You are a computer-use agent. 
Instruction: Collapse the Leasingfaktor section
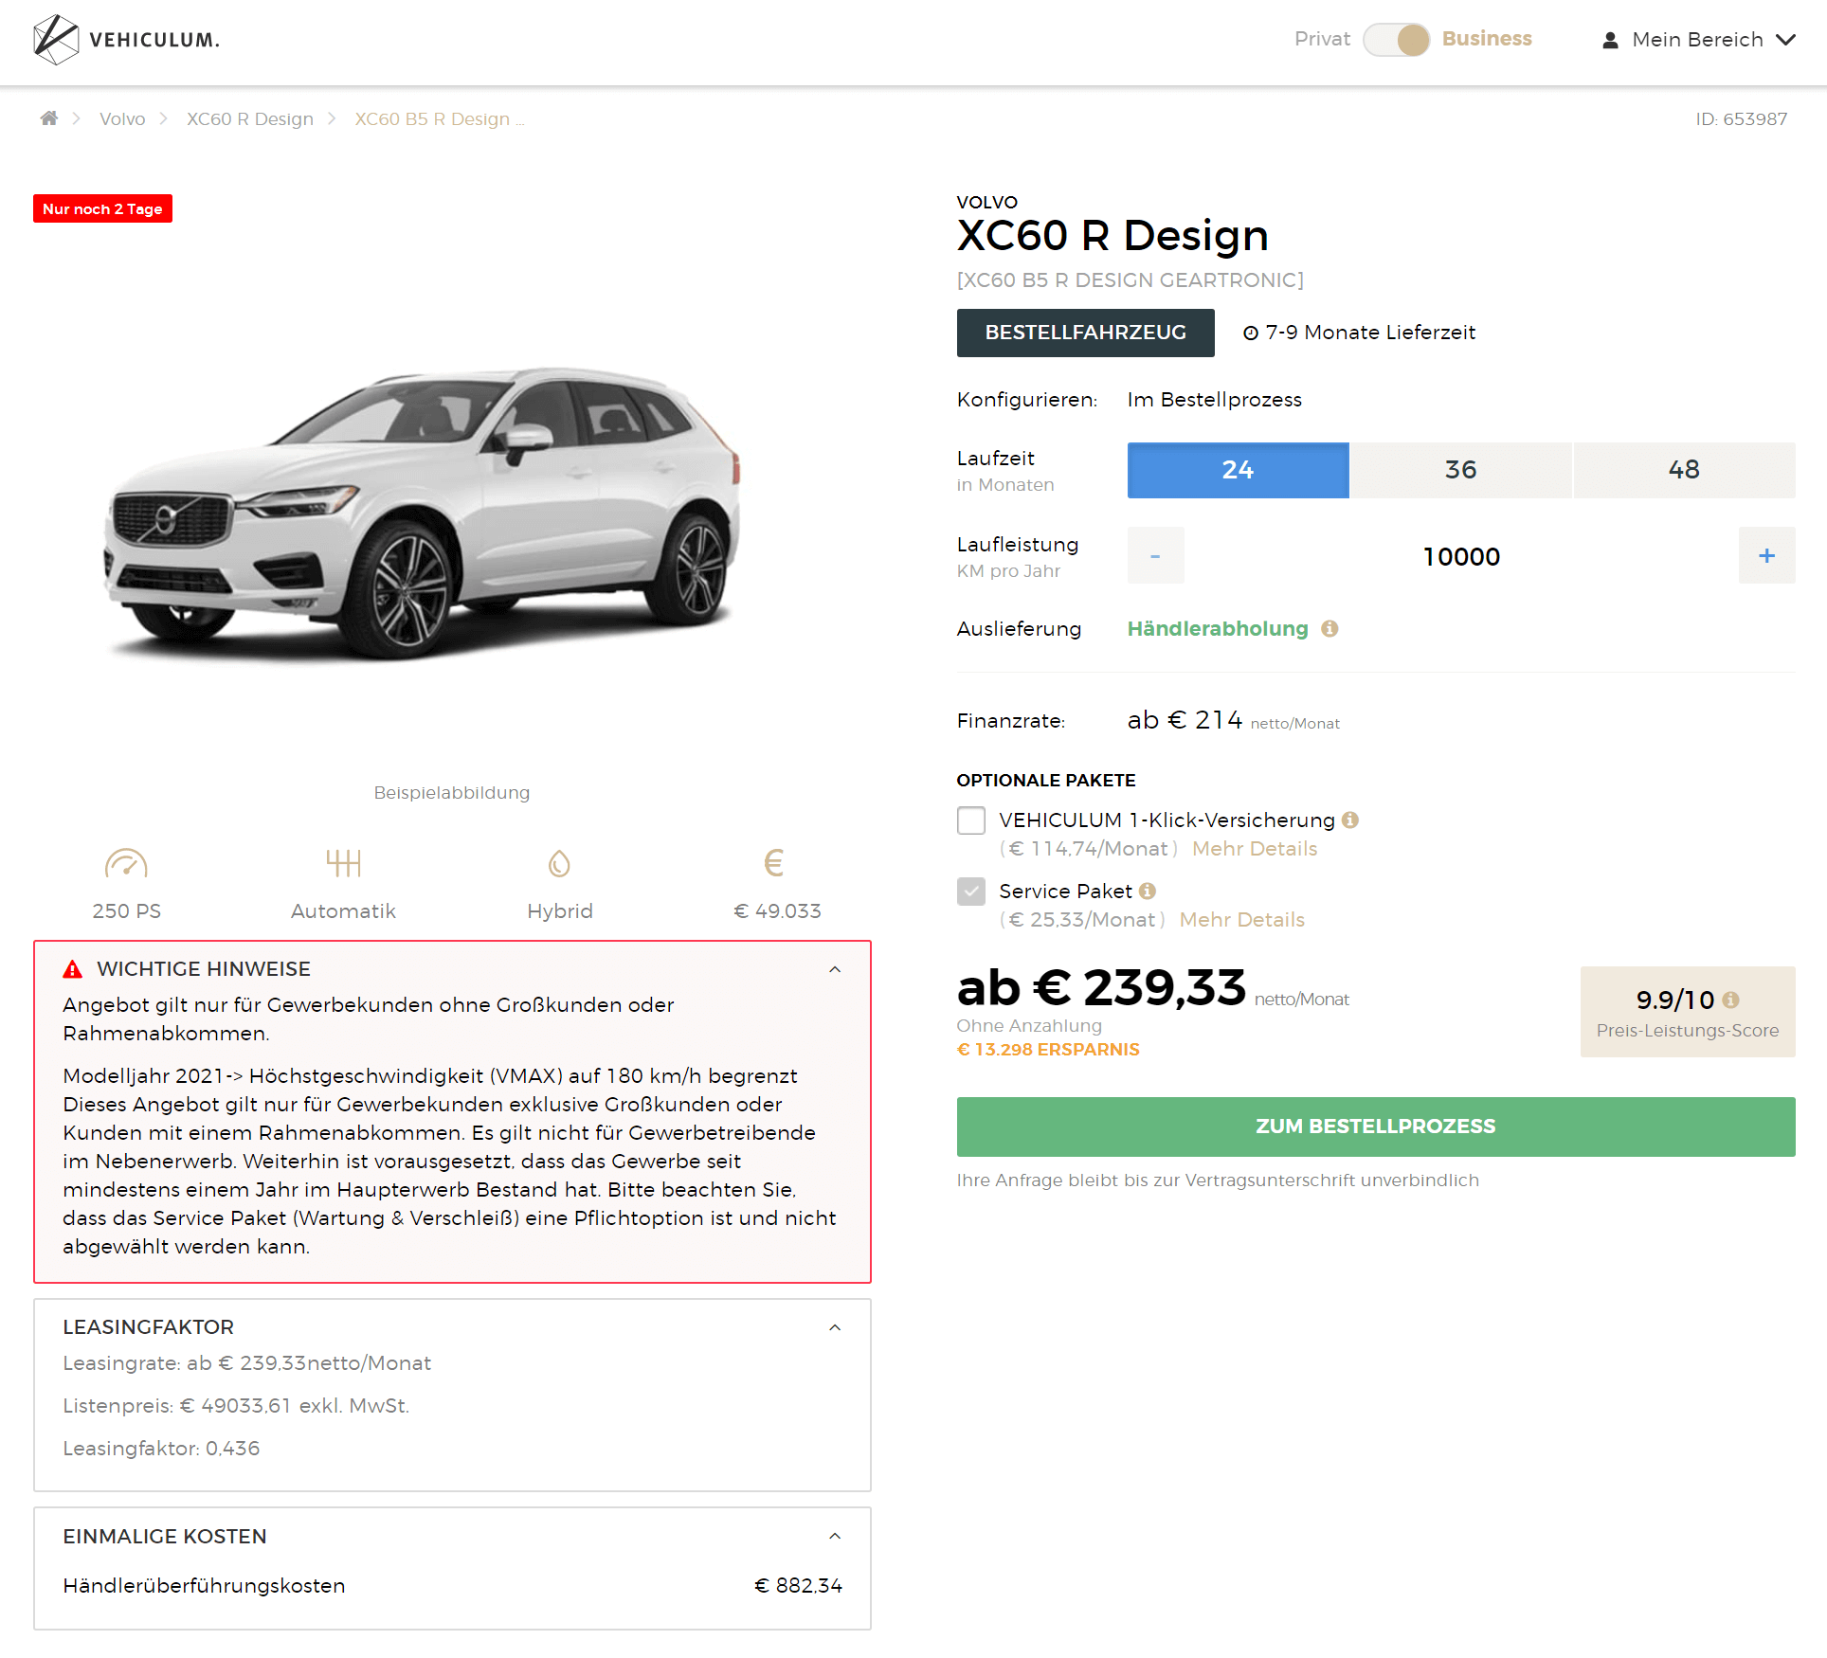tap(835, 1327)
